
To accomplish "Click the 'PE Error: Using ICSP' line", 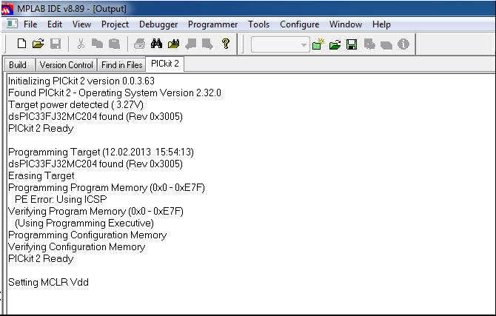I will coord(61,200).
